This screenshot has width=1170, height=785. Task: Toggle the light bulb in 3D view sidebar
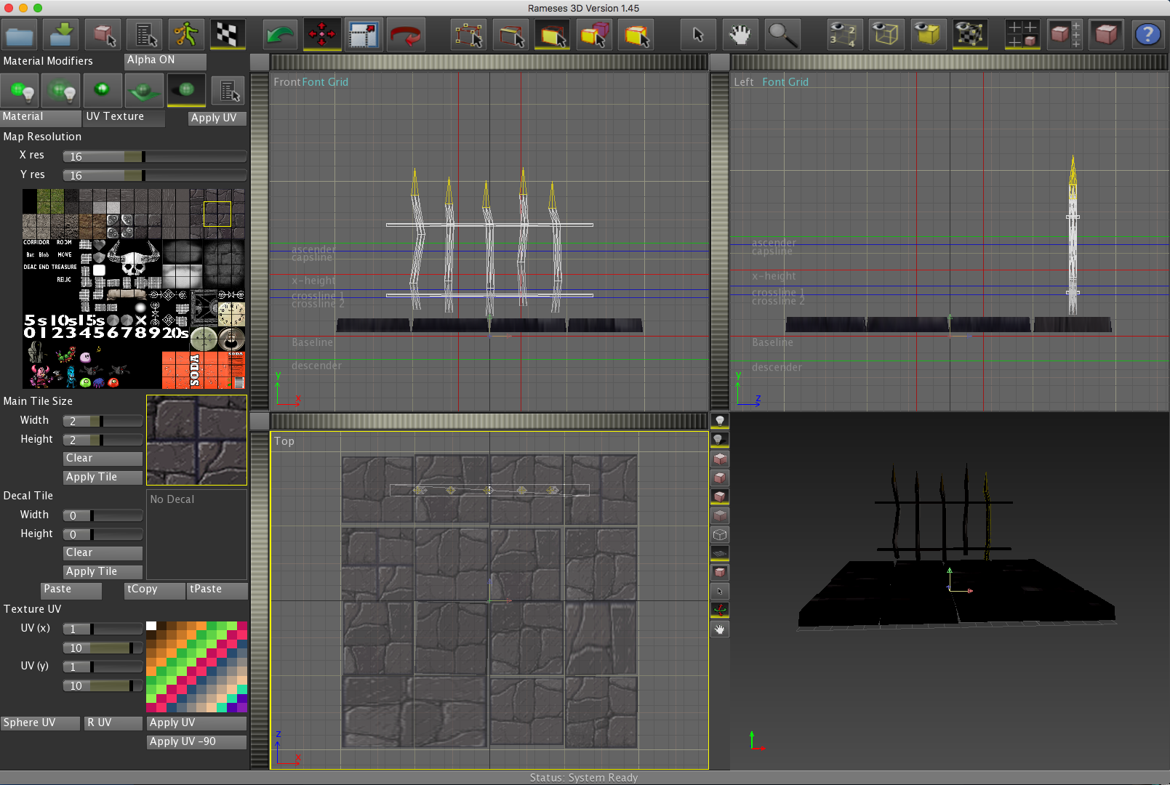coord(719,421)
